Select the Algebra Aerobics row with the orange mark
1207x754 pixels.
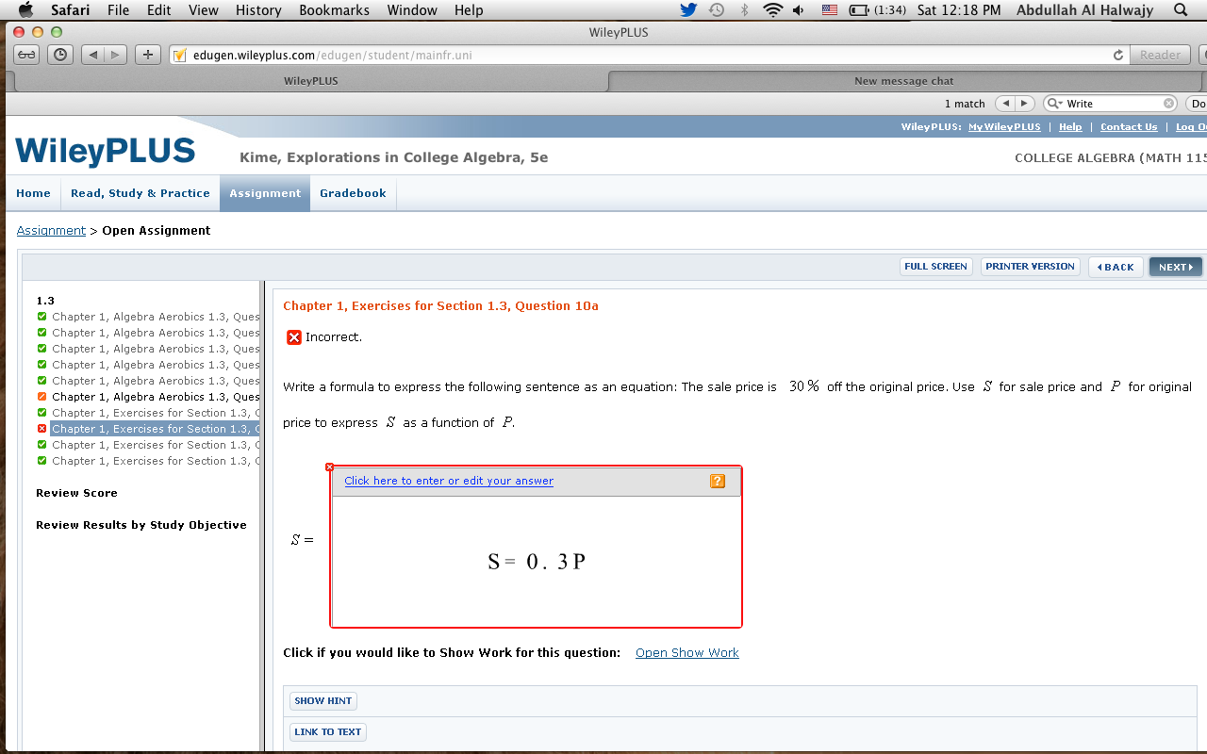click(156, 397)
